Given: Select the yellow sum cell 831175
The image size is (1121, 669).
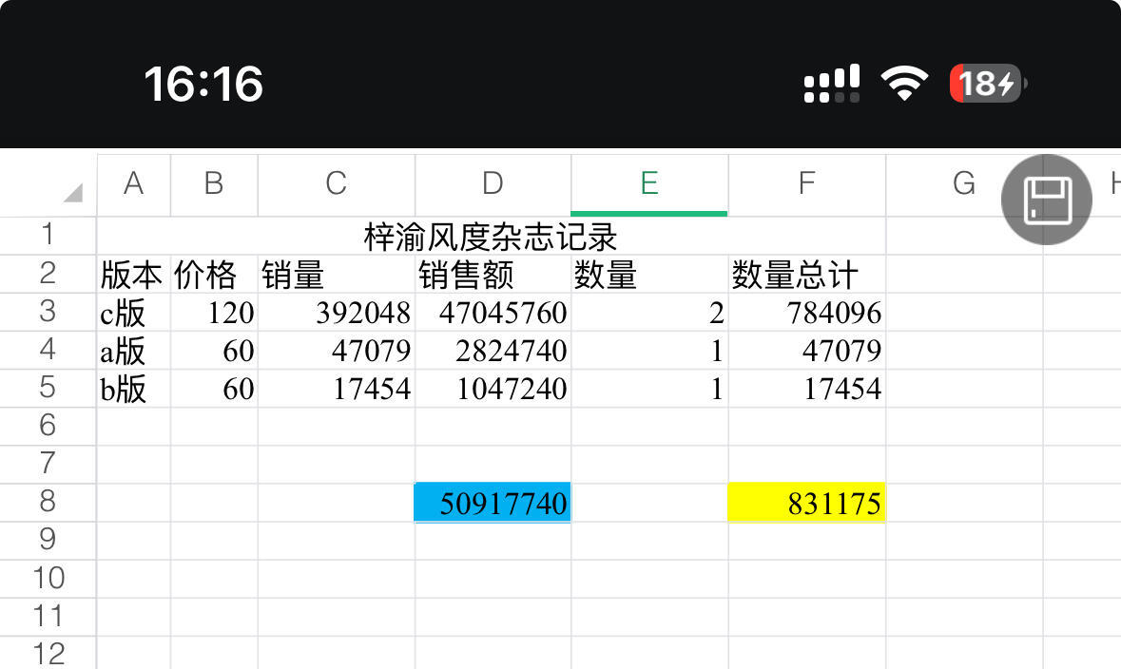Looking at the screenshot, I should tap(806, 503).
